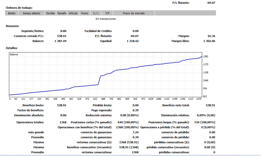Click the Facilidad de Crédito label
Image resolution: width=261 pixels, height=156 pixels.
pos(98,31)
